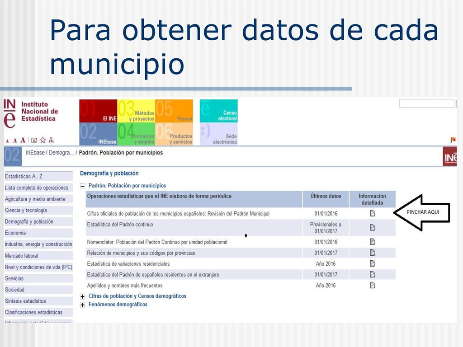
Task: Open detailed info for Cifras oficiales de población
Action: click(373, 213)
